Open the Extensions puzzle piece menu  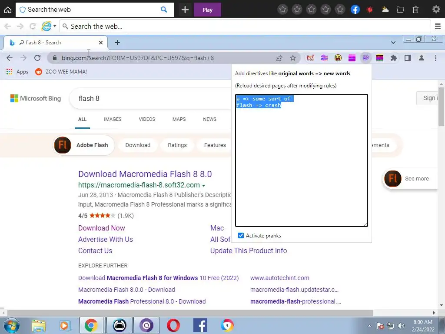pos(393,58)
